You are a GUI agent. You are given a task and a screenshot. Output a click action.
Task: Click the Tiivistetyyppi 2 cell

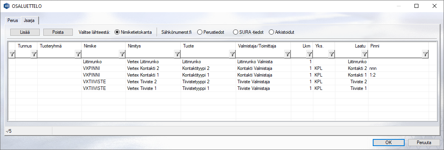(x=208, y=82)
